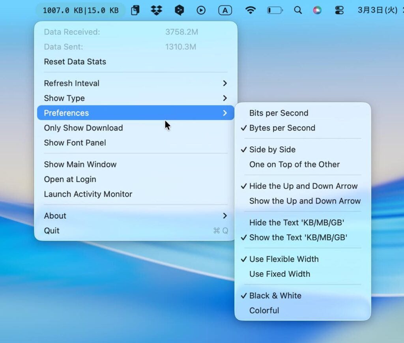This screenshot has width=404, height=343.
Task: Switch to Colorful display mode
Action: (x=264, y=311)
